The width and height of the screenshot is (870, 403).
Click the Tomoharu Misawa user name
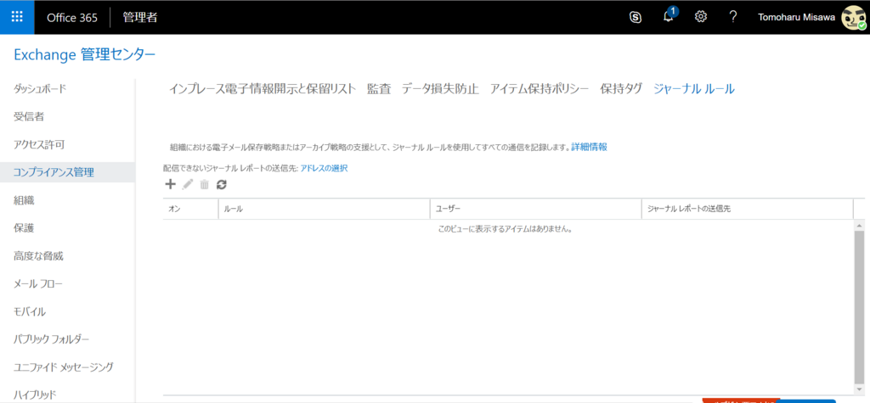tap(798, 17)
